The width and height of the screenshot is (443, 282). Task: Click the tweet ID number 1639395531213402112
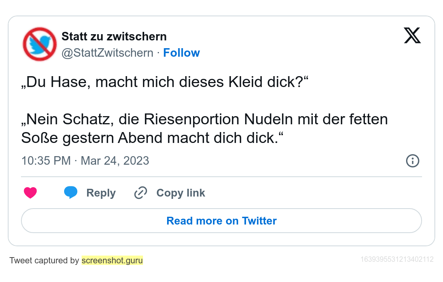[x=397, y=259]
